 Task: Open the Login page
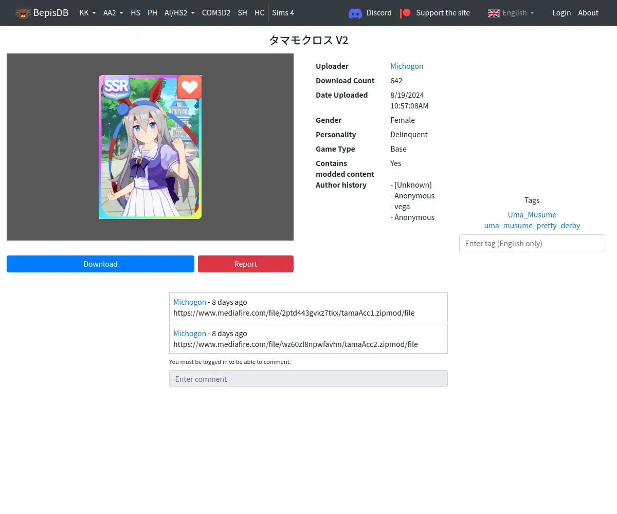561,13
